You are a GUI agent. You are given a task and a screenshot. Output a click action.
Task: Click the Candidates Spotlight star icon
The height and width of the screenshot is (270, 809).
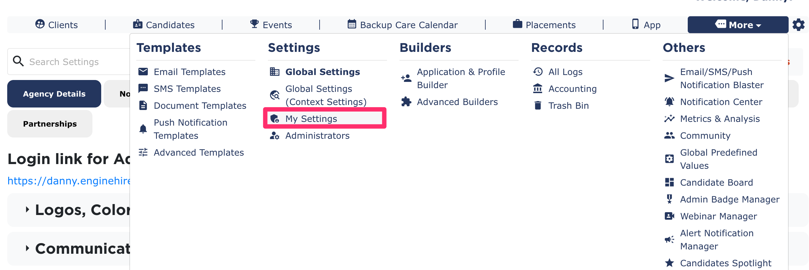(x=669, y=263)
